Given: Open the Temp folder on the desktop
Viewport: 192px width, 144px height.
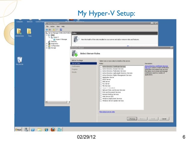Looking at the screenshot, I should point(29,32).
